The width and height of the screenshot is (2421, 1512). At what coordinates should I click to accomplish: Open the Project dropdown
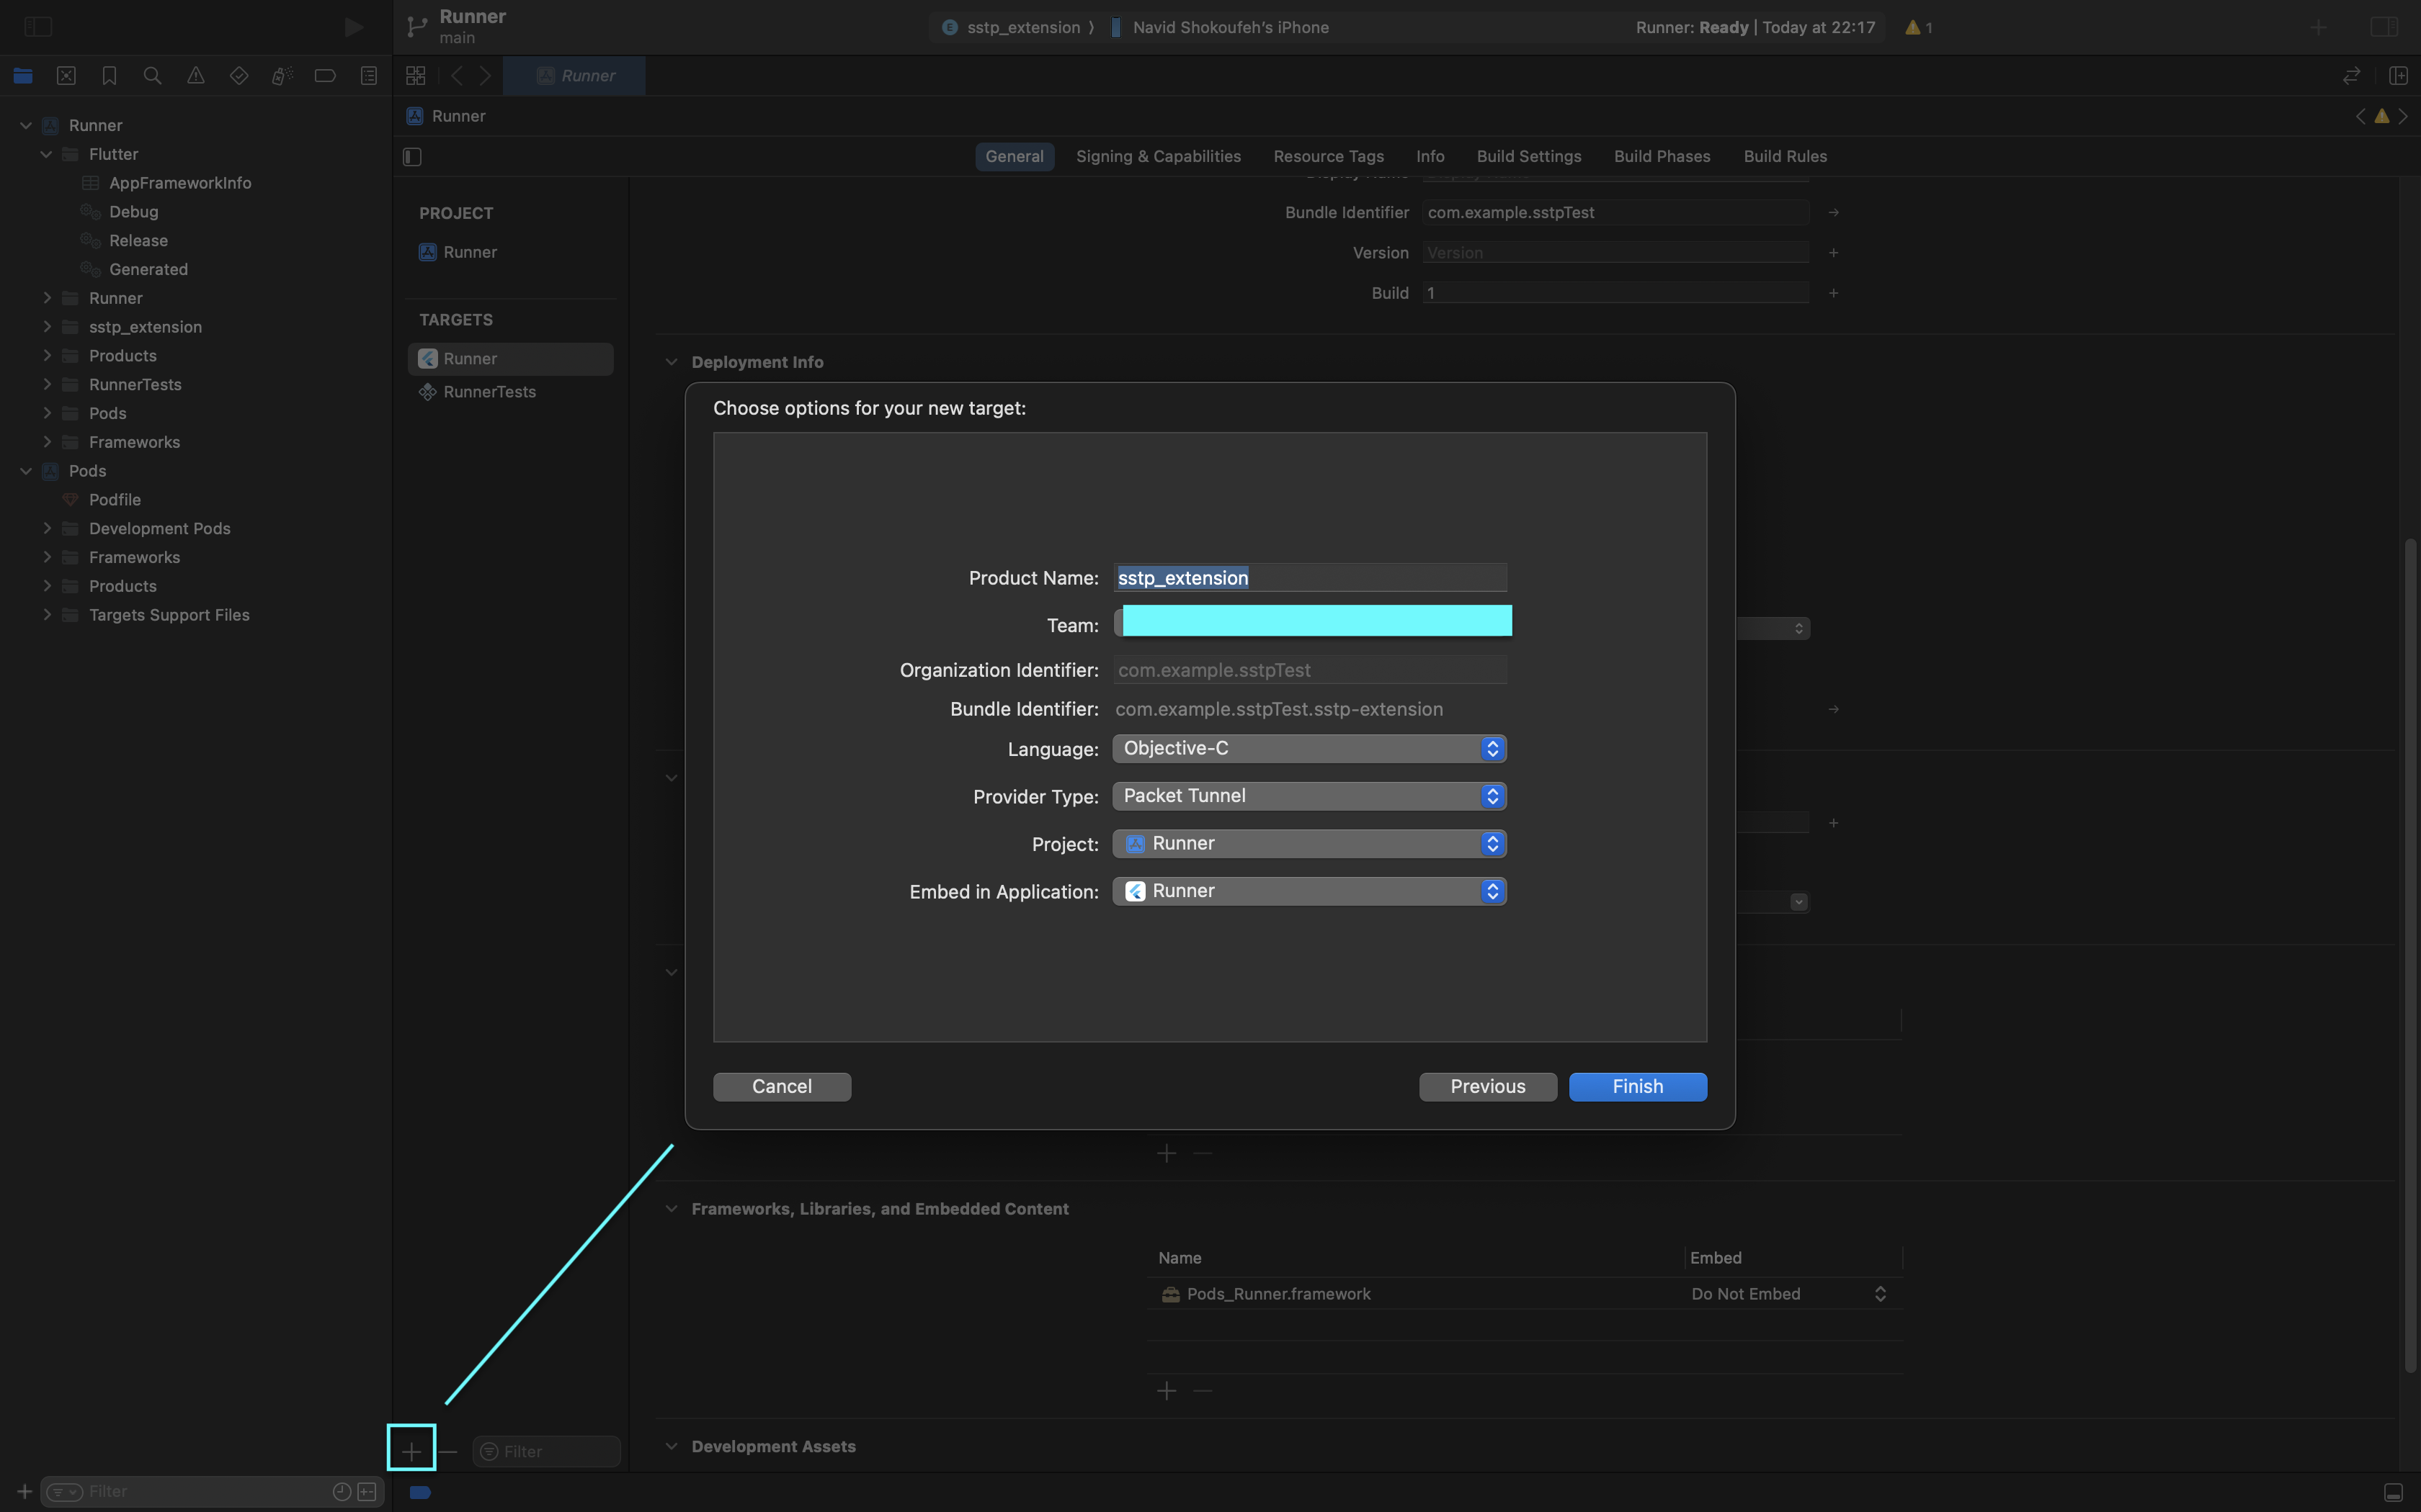(x=1309, y=843)
